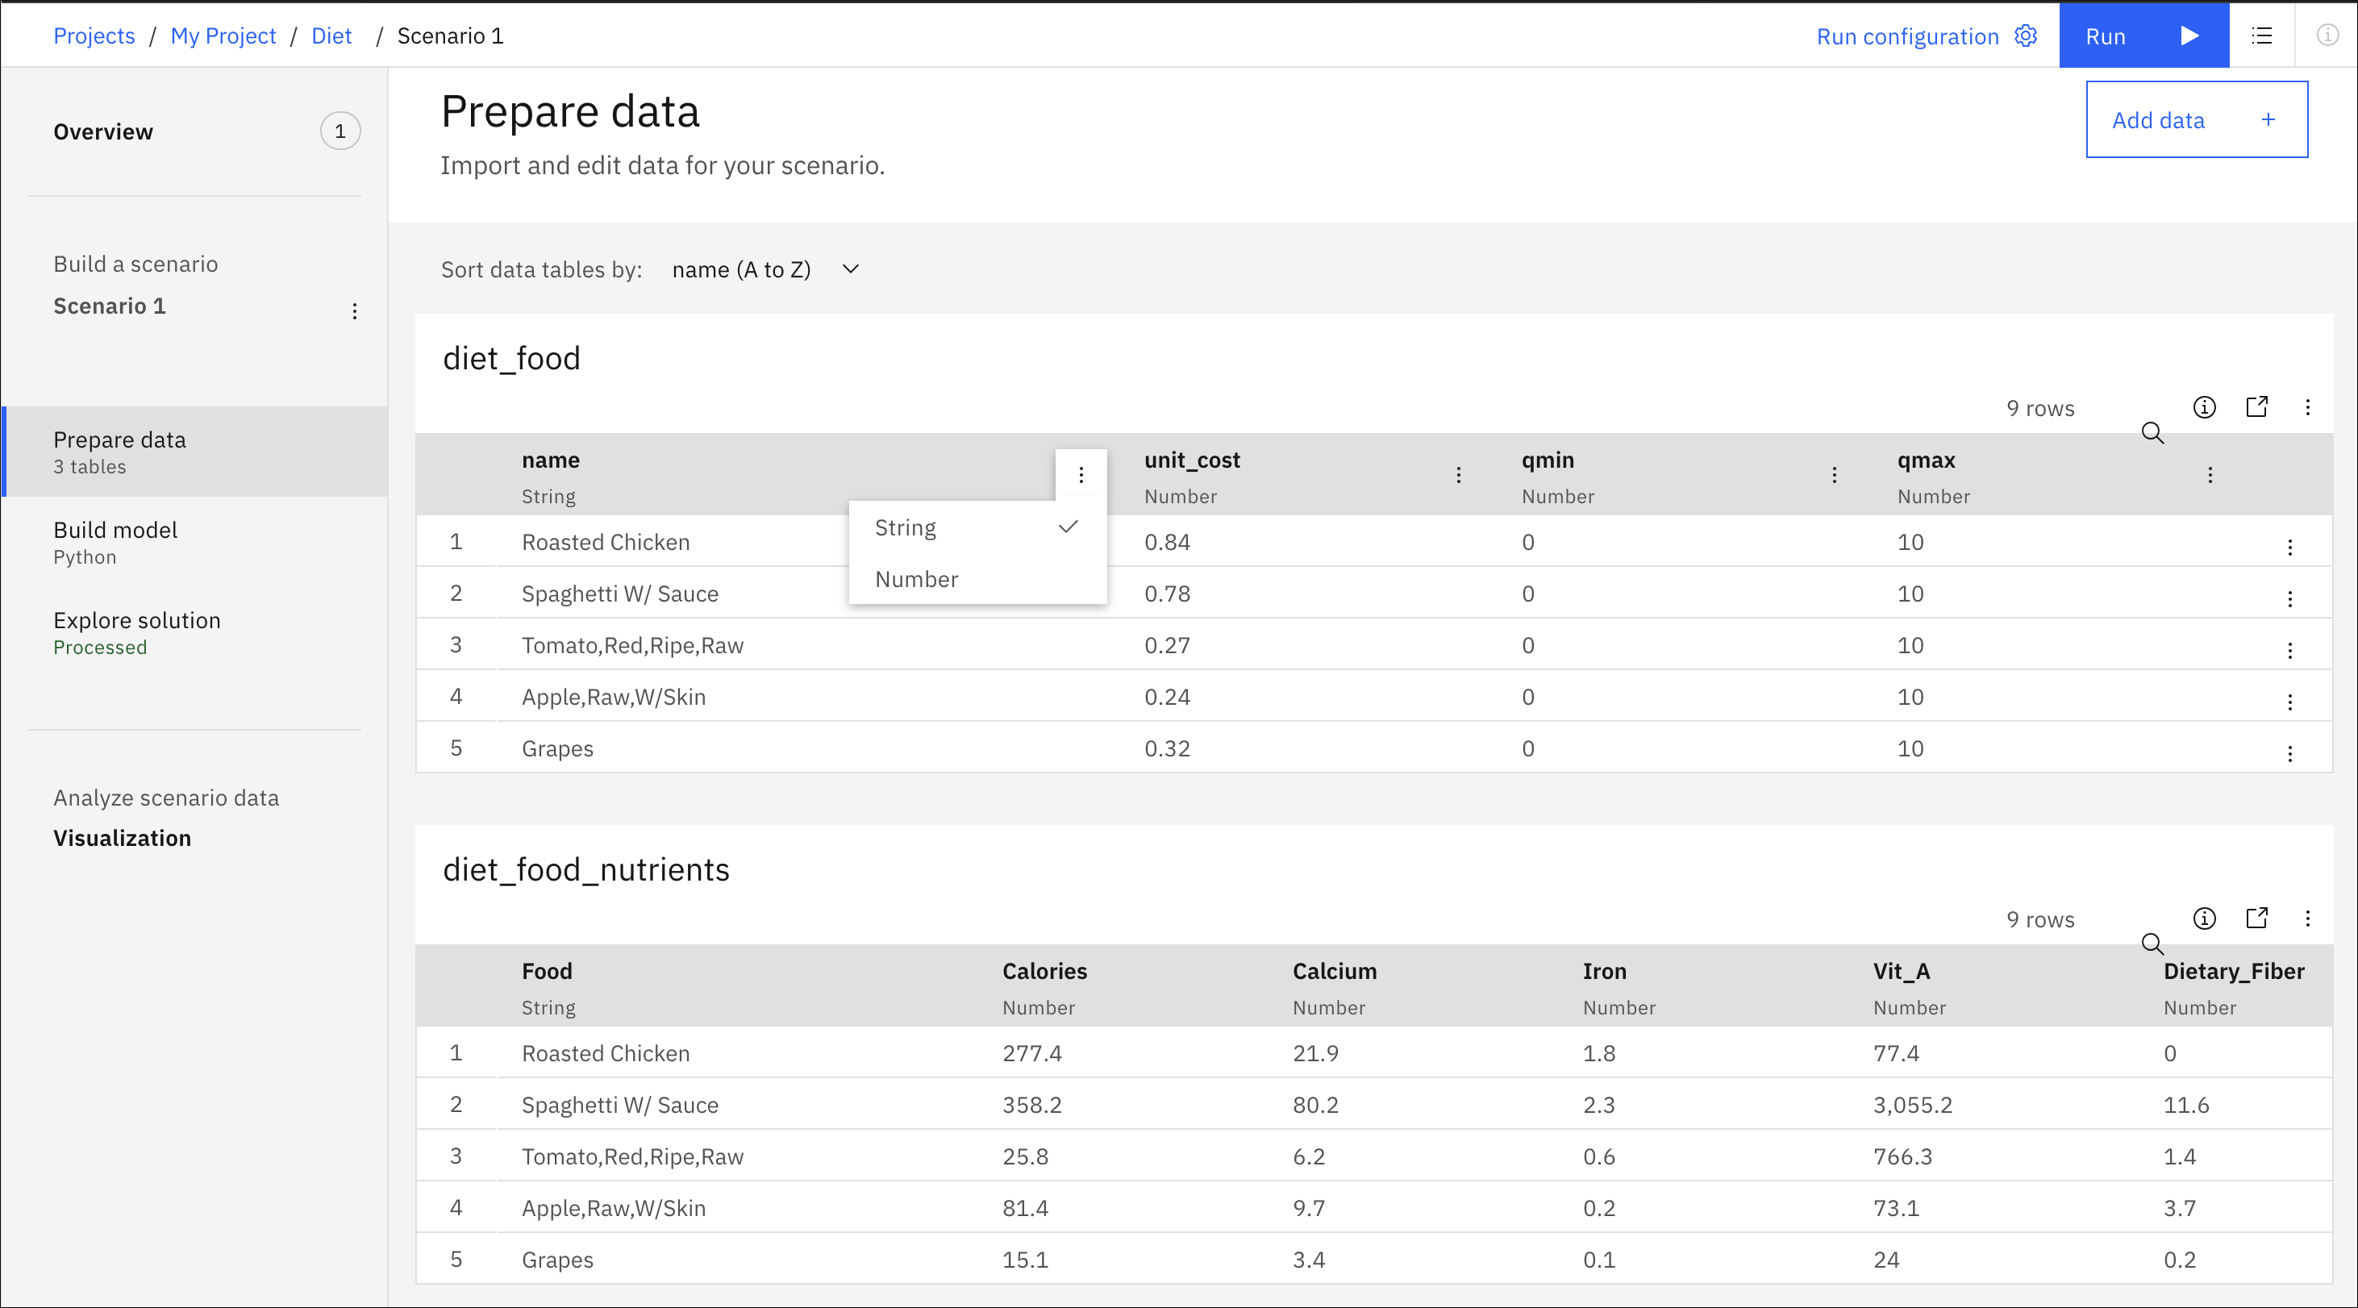Open Prepare data step
The image size is (2358, 1308).
click(x=195, y=452)
